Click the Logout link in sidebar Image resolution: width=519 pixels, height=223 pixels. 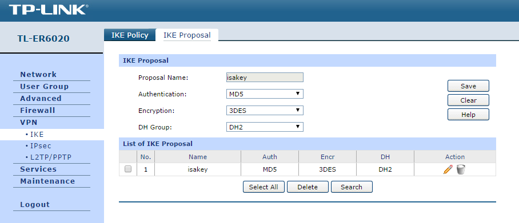(x=35, y=205)
